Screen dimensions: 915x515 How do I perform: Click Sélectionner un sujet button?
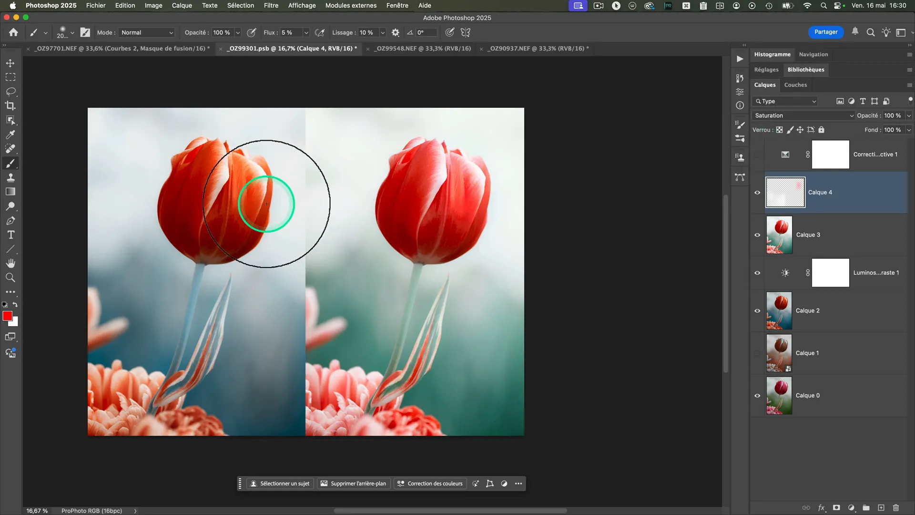click(x=280, y=484)
